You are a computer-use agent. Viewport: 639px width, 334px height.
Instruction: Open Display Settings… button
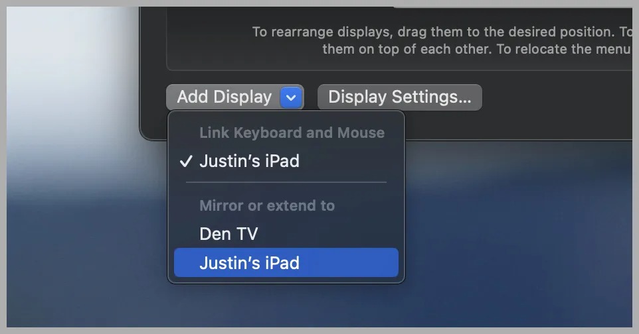click(x=399, y=97)
